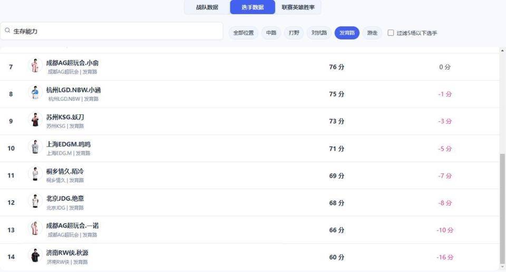The image size is (506, 272).
Task: Click 济南RW侠.秋源 player avatar
Action: (35, 256)
